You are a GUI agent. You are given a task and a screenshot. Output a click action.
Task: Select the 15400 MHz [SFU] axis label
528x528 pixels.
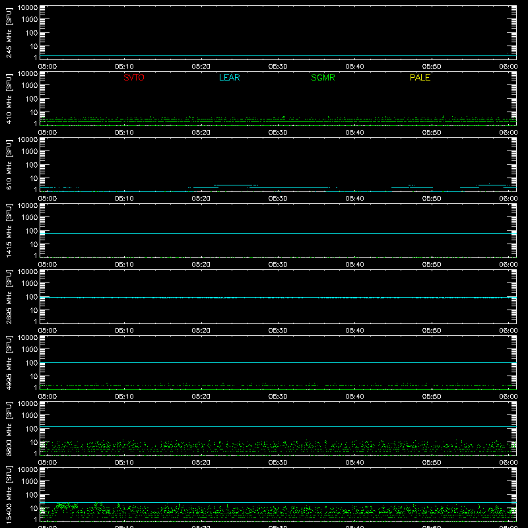coord(9,494)
